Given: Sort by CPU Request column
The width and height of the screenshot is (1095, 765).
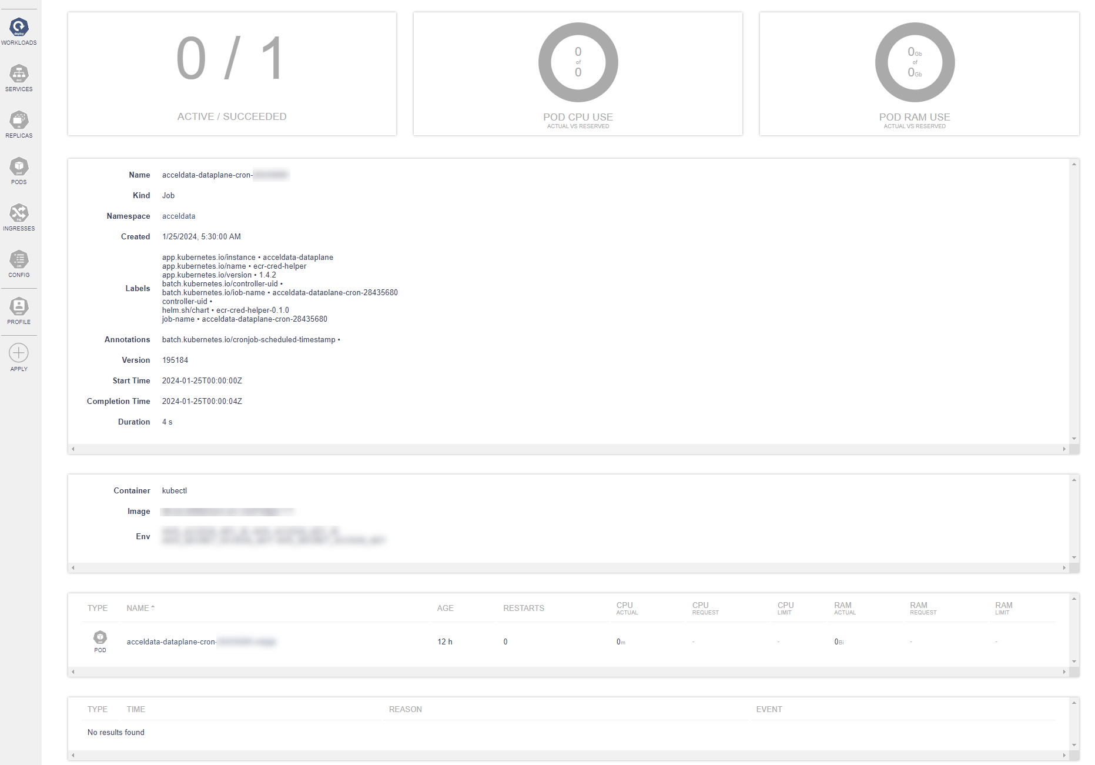Looking at the screenshot, I should pos(705,608).
